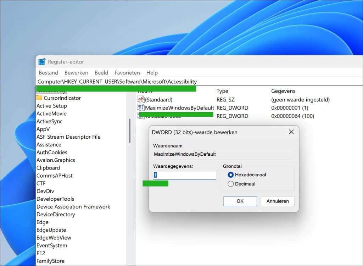This screenshot has height=266, width=363.
Task: Click the Type column header
Action: pyautogui.click(x=222, y=91)
